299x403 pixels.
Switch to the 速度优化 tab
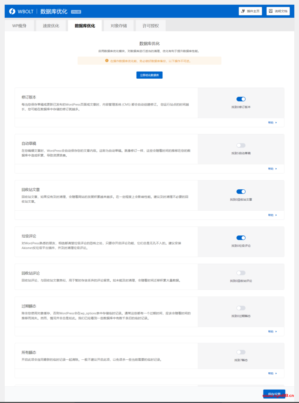pos(51,26)
